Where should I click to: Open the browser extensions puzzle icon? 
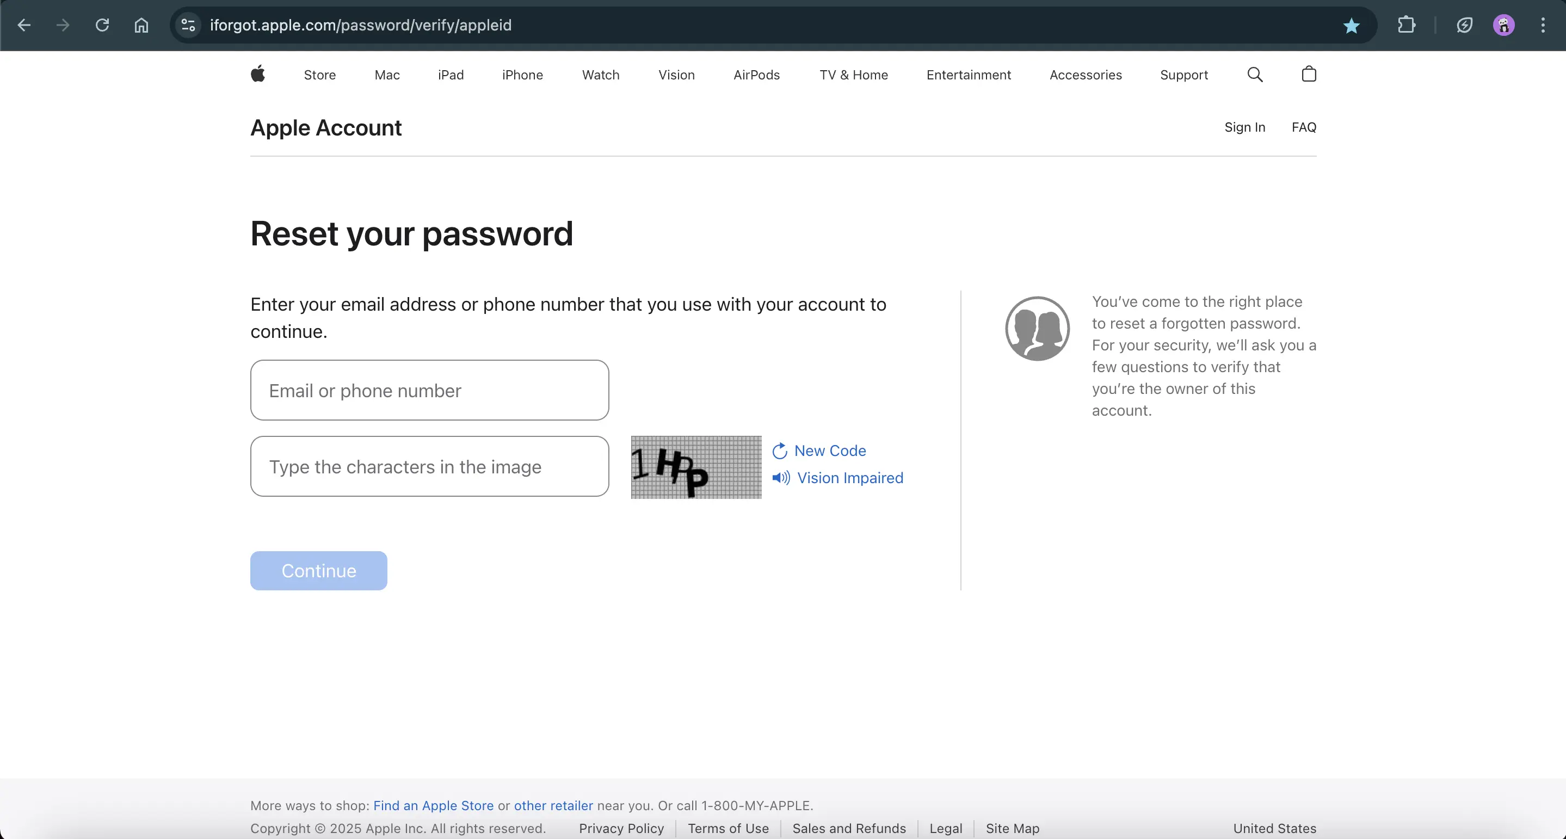[x=1406, y=25]
